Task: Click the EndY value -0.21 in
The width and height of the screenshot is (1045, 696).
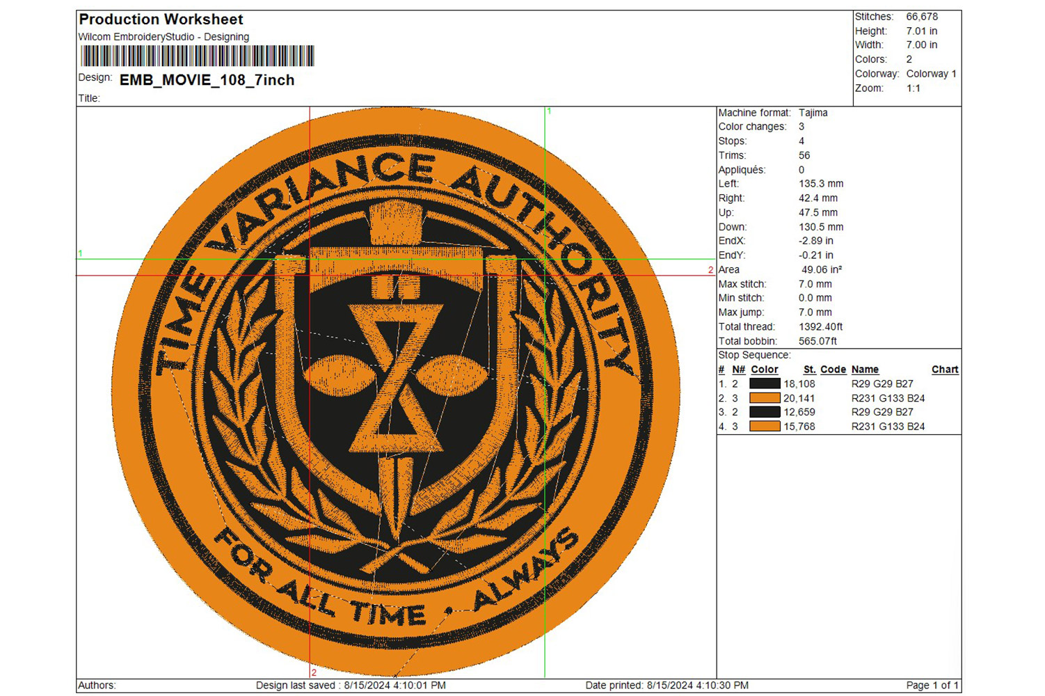Action: point(816,256)
